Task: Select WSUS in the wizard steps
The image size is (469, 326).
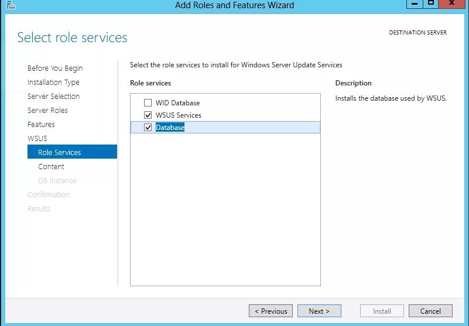Action: pyautogui.click(x=37, y=139)
